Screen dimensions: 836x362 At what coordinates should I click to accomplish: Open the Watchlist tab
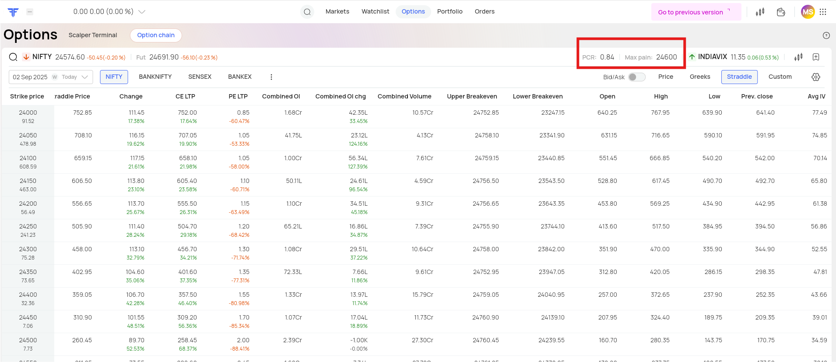click(x=376, y=11)
